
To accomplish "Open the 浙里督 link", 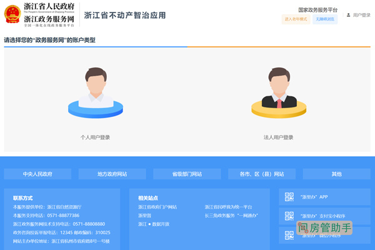I will click(x=145, y=216).
